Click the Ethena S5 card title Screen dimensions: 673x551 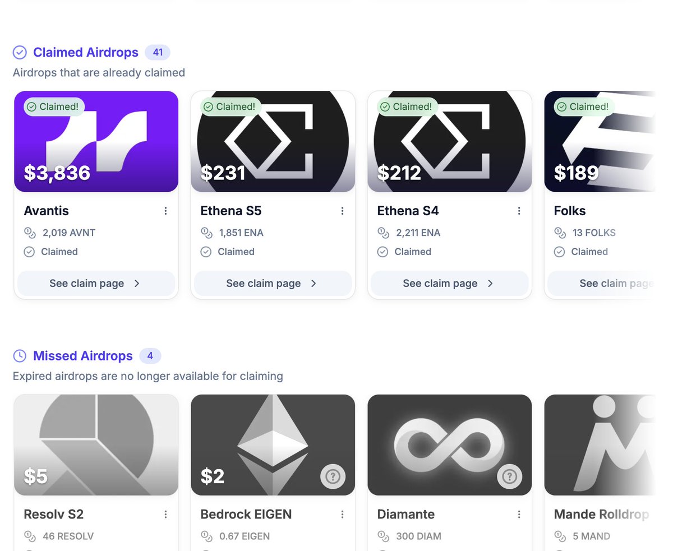231,211
